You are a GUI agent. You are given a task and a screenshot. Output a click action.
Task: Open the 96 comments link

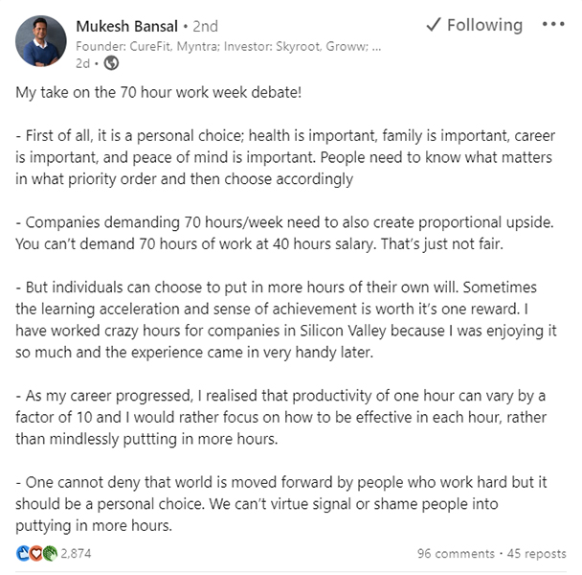(x=456, y=554)
